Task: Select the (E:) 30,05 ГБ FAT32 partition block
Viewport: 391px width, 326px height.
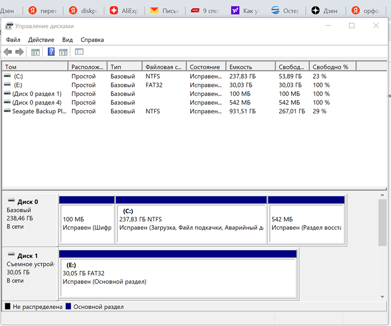Action: pyautogui.click(x=178, y=274)
